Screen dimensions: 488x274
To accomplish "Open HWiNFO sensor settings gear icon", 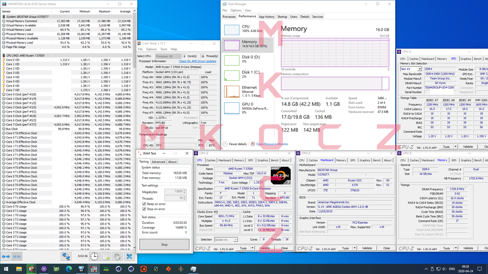I will [117, 256].
